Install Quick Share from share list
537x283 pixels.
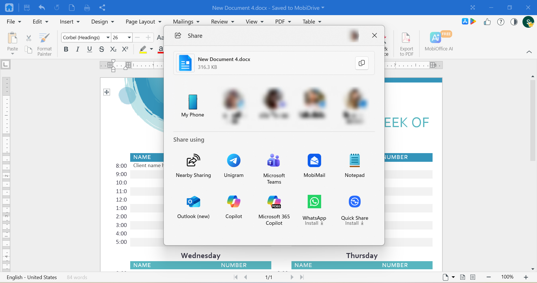(x=355, y=210)
